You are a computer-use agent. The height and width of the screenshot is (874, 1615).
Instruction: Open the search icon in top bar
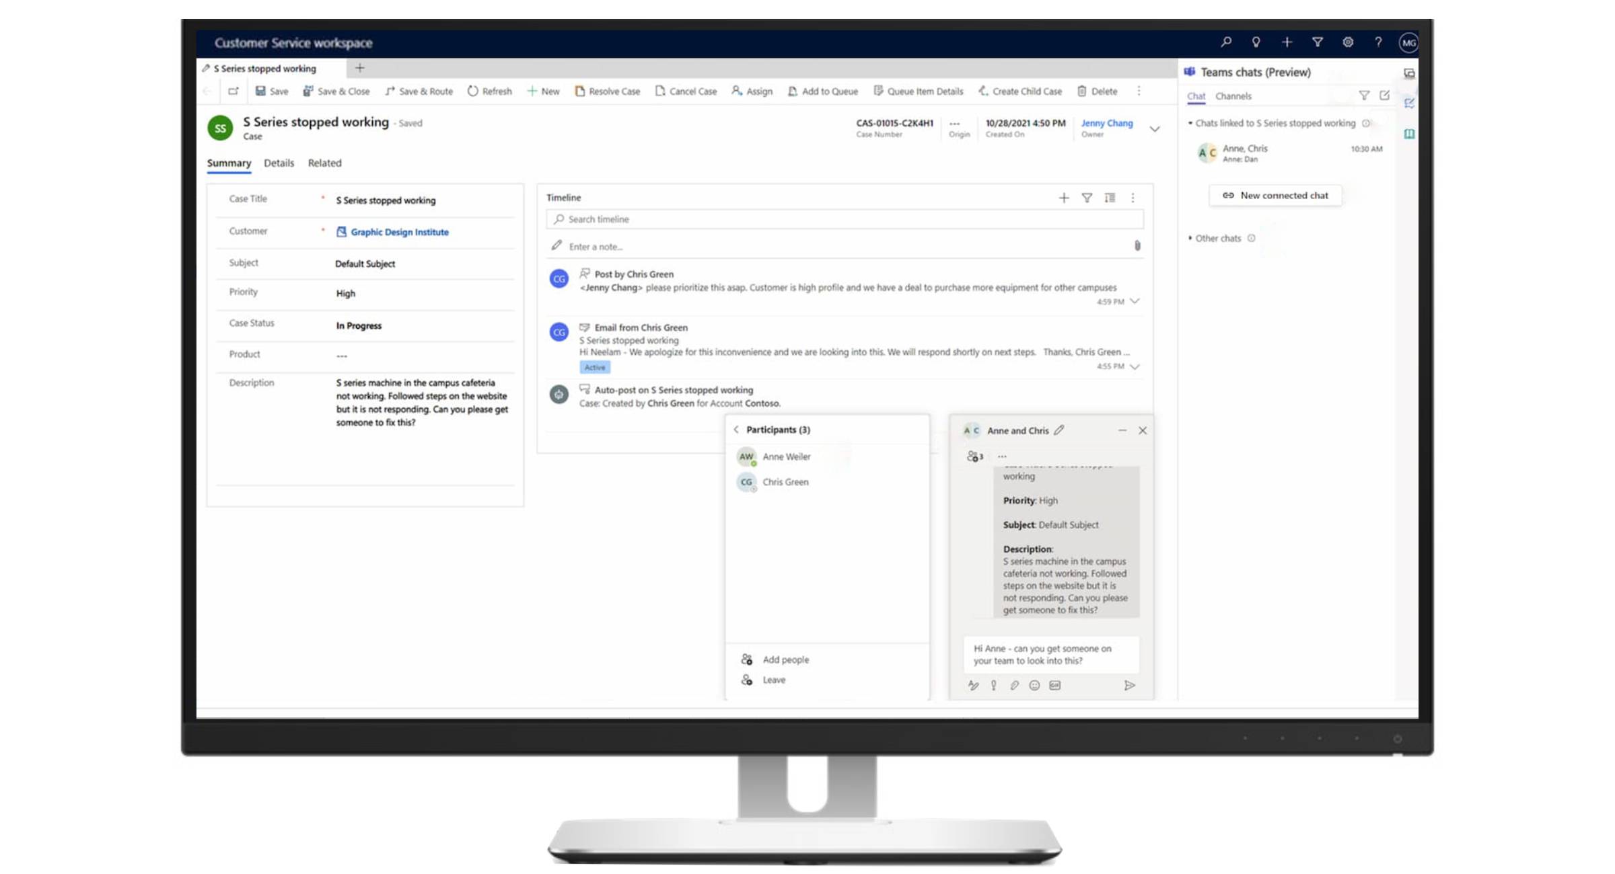(x=1226, y=42)
